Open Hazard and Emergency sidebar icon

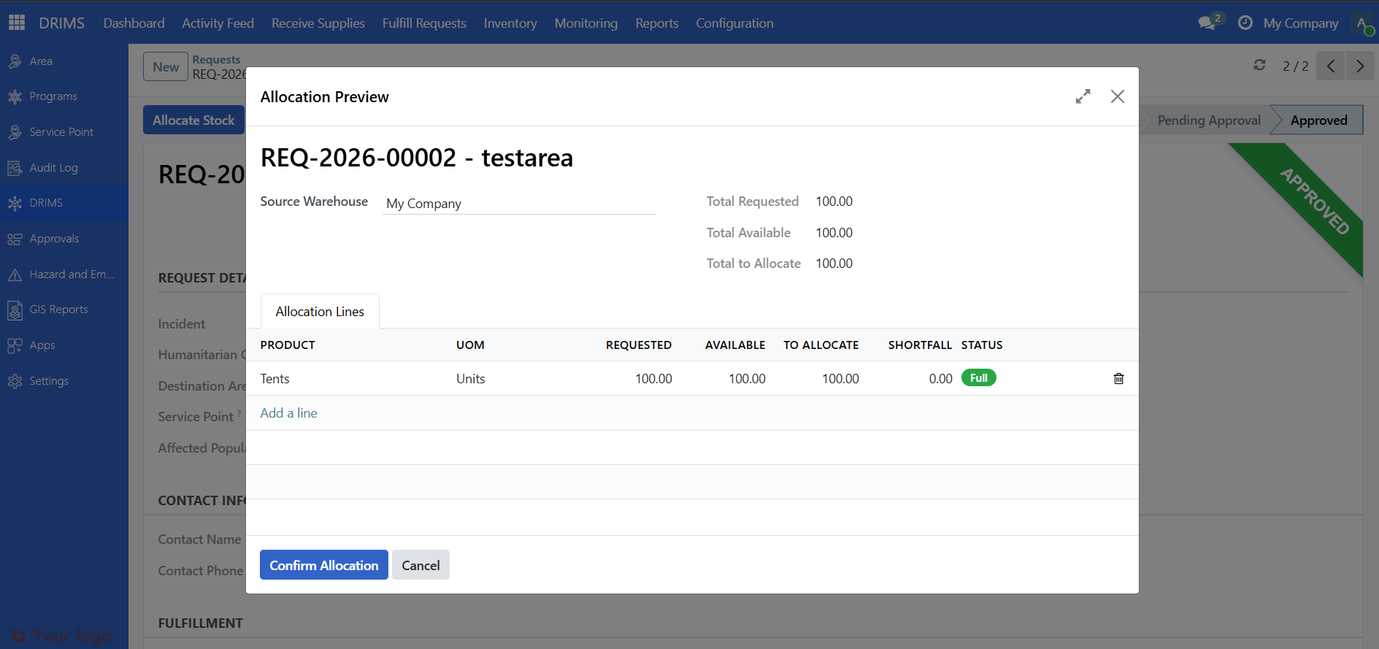click(15, 274)
